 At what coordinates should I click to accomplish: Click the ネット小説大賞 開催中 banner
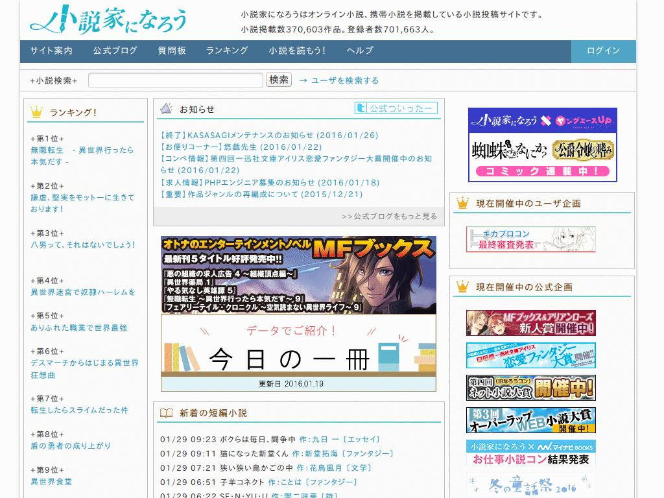(530, 389)
